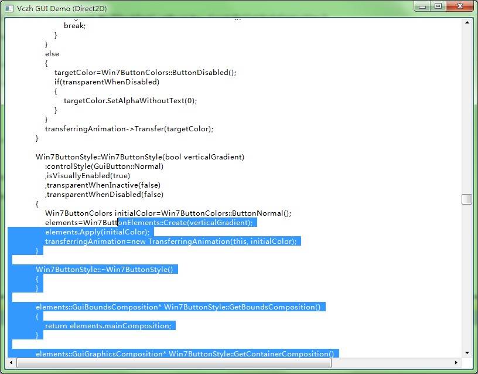This screenshot has width=478, height=374.
Task: Click the horizontal scrollbar right arrow
Action: pos(456,362)
